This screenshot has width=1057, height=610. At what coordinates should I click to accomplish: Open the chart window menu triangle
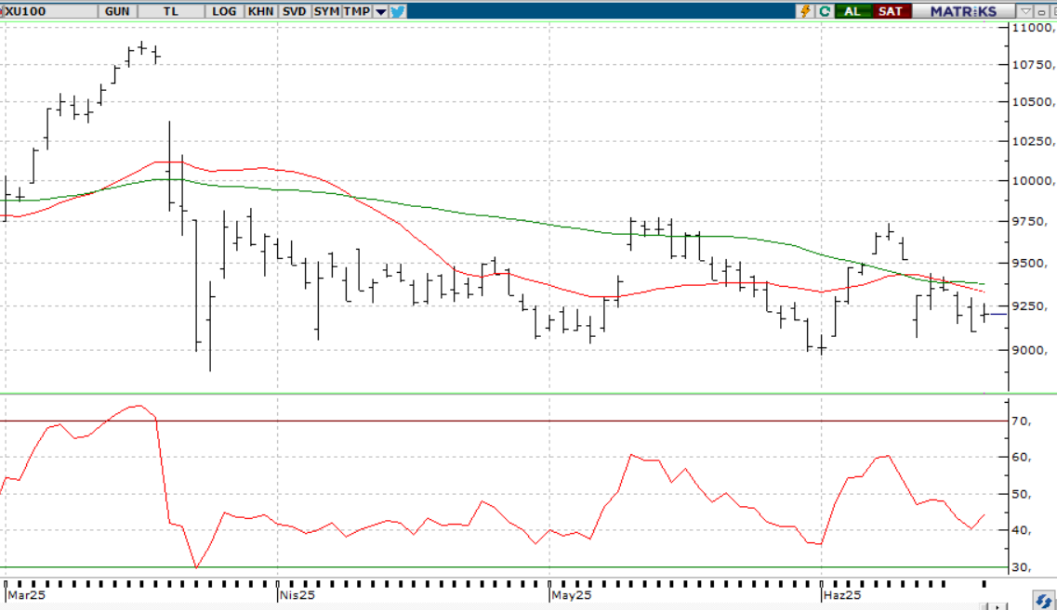coord(1025,11)
